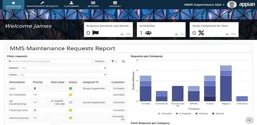This screenshot has width=257, height=125.
Task: Click the Smallshop bar in chart
Action: click(242, 99)
